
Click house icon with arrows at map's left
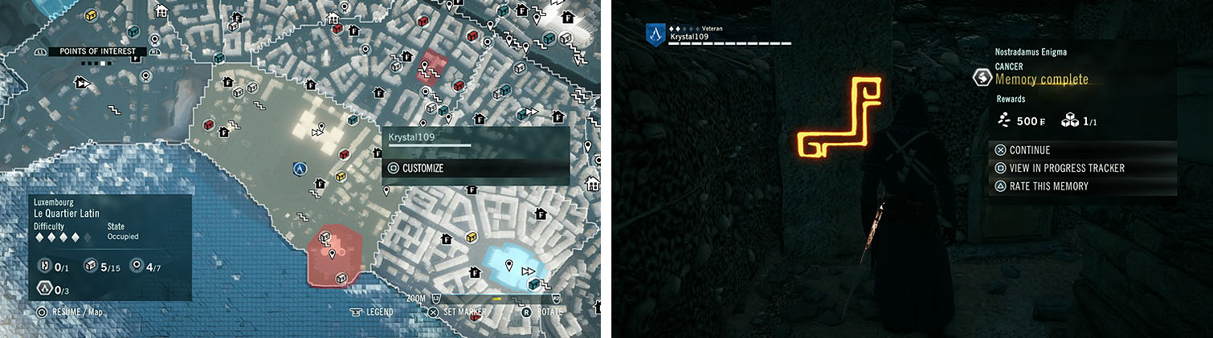click(80, 82)
